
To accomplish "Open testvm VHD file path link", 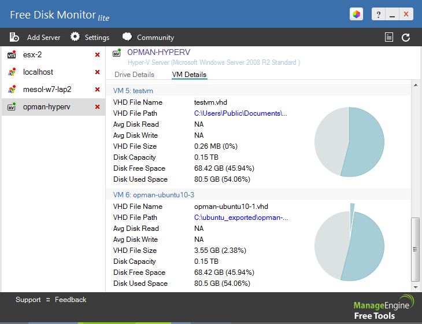I will [240, 113].
